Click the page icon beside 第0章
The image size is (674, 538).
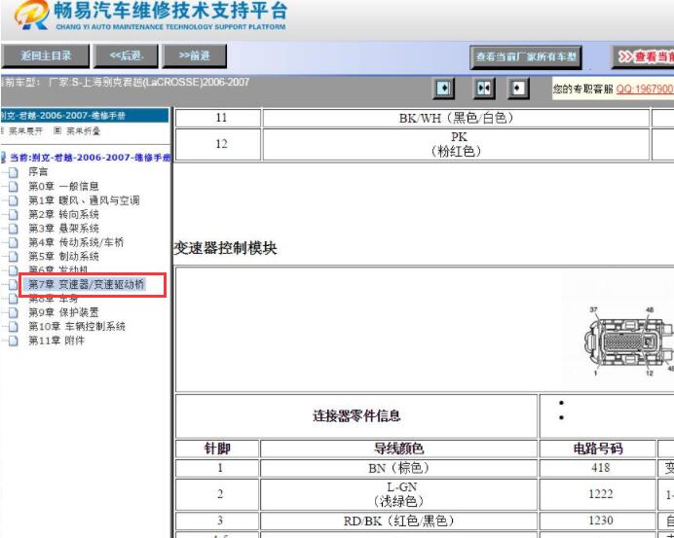point(14,187)
